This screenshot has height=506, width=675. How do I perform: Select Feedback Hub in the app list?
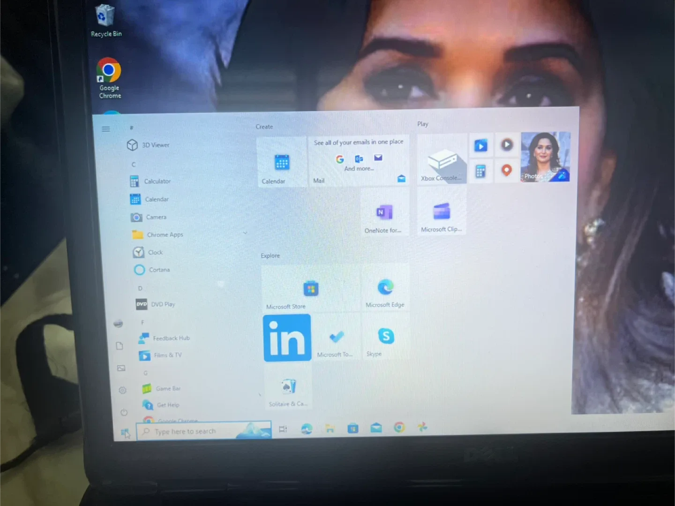coord(171,338)
